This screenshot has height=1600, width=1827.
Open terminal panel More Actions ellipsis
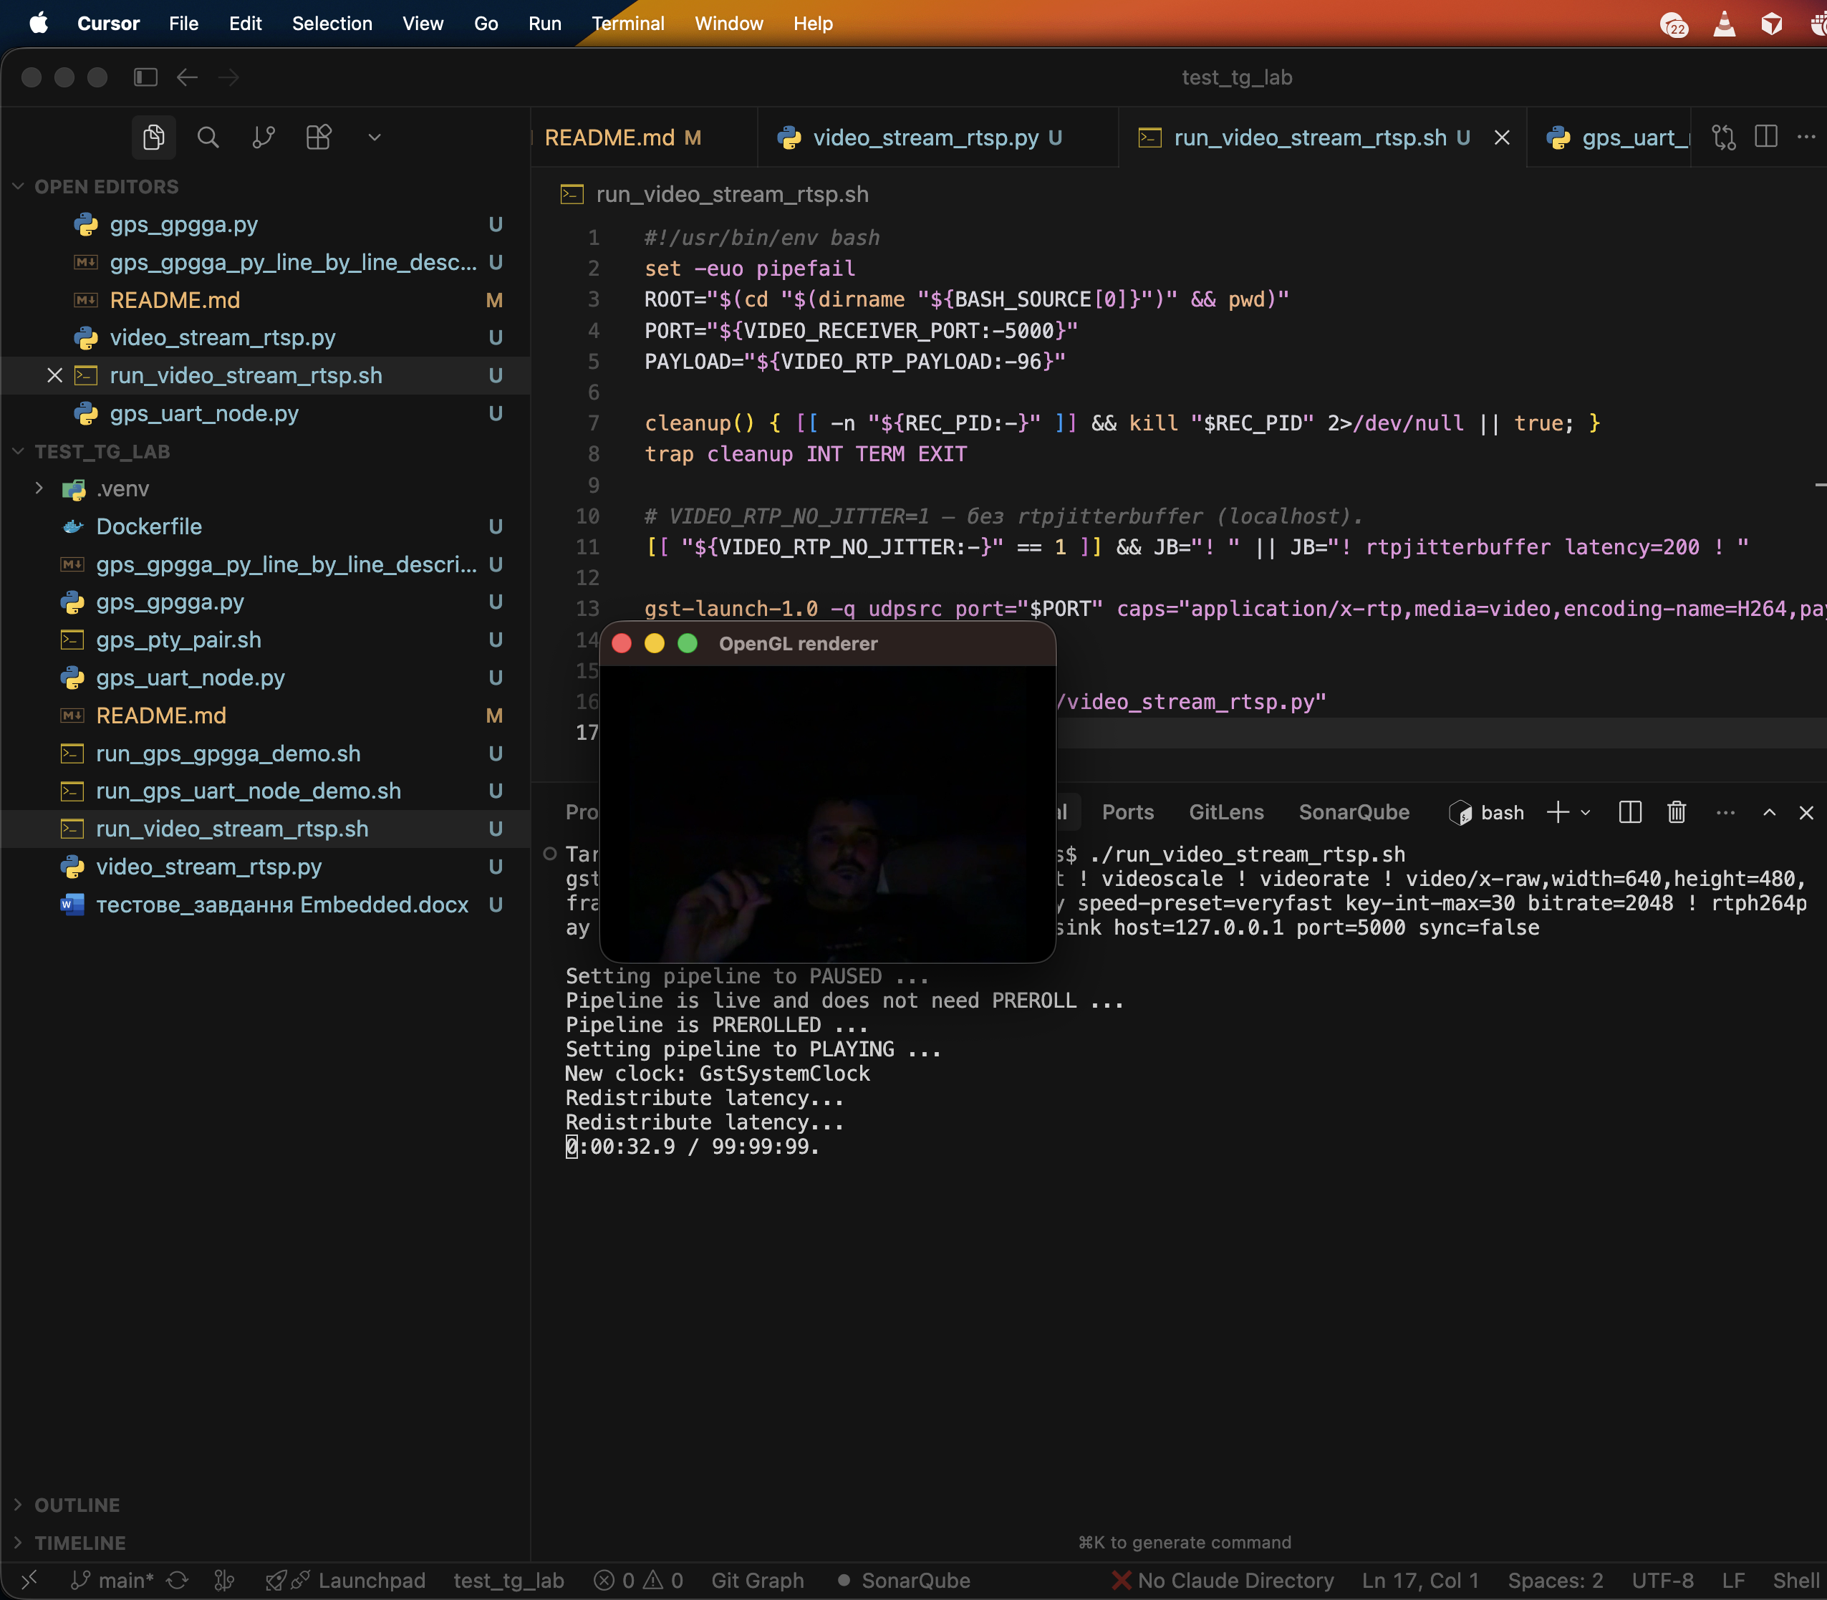[1725, 812]
